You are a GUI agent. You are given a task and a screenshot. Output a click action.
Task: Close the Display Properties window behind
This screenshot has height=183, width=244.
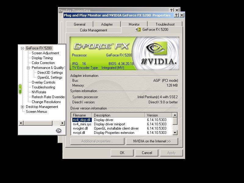(177, 10)
